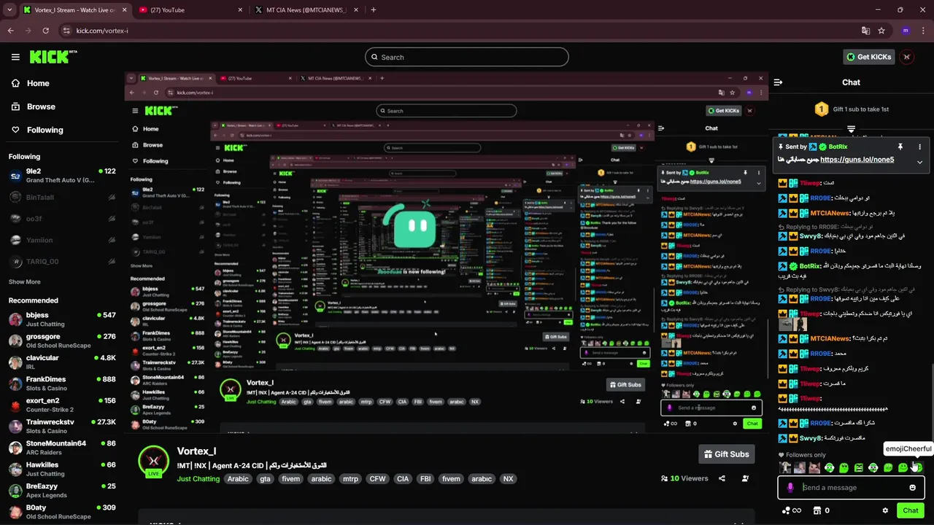934x525 pixels.
Task: Open the Just Chatting category link
Action: pyautogui.click(x=198, y=479)
